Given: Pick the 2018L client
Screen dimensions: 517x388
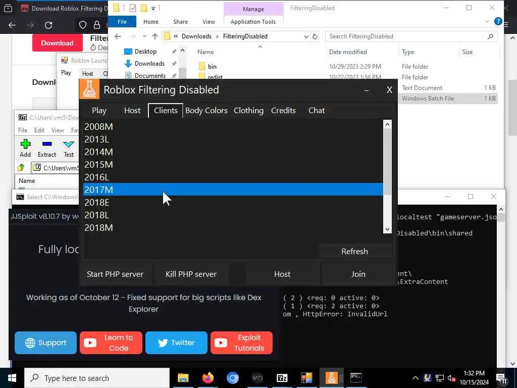Looking at the screenshot, I should (x=233, y=215).
